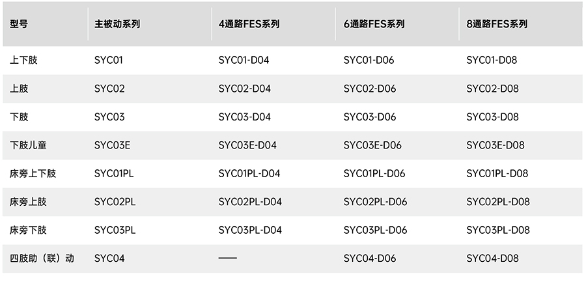Select the 床旁上下肢 row label

33,174
